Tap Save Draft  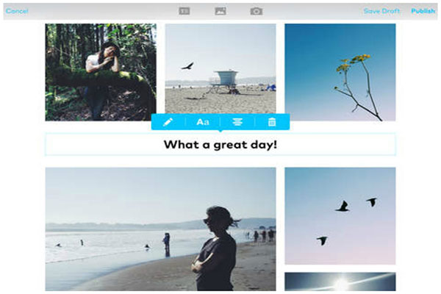[381, 11]
